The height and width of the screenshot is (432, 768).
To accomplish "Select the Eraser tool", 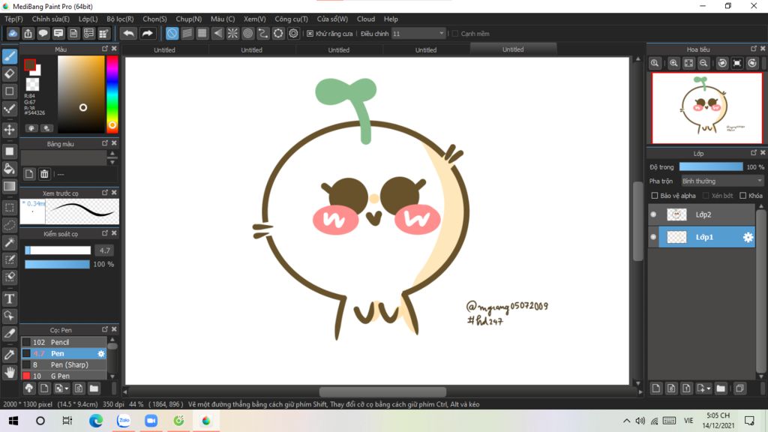I will click(x=10, y=74).
